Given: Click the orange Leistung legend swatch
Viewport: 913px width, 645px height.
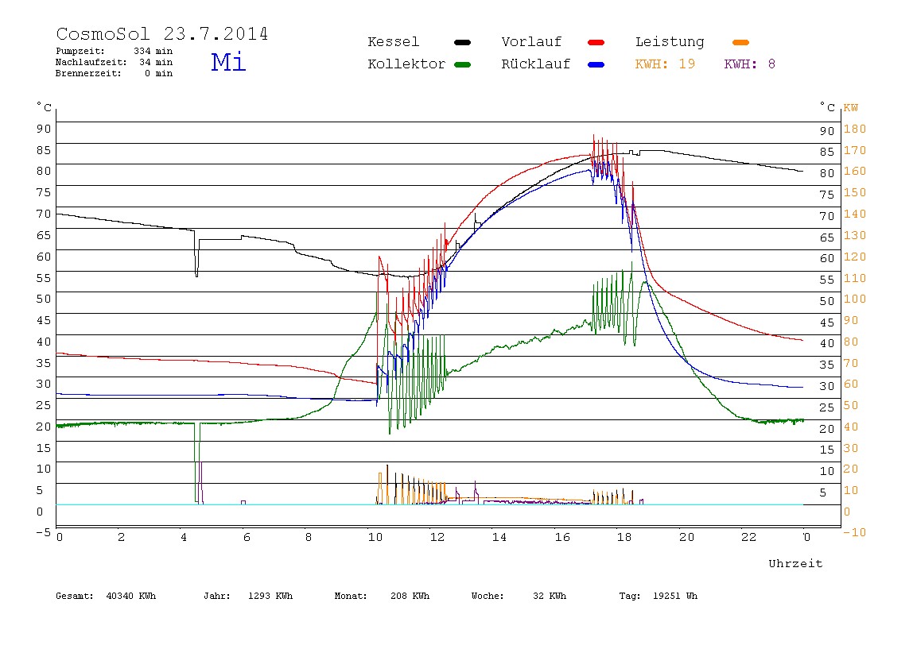Looking at the screenshot, I should tap(740, 42).
